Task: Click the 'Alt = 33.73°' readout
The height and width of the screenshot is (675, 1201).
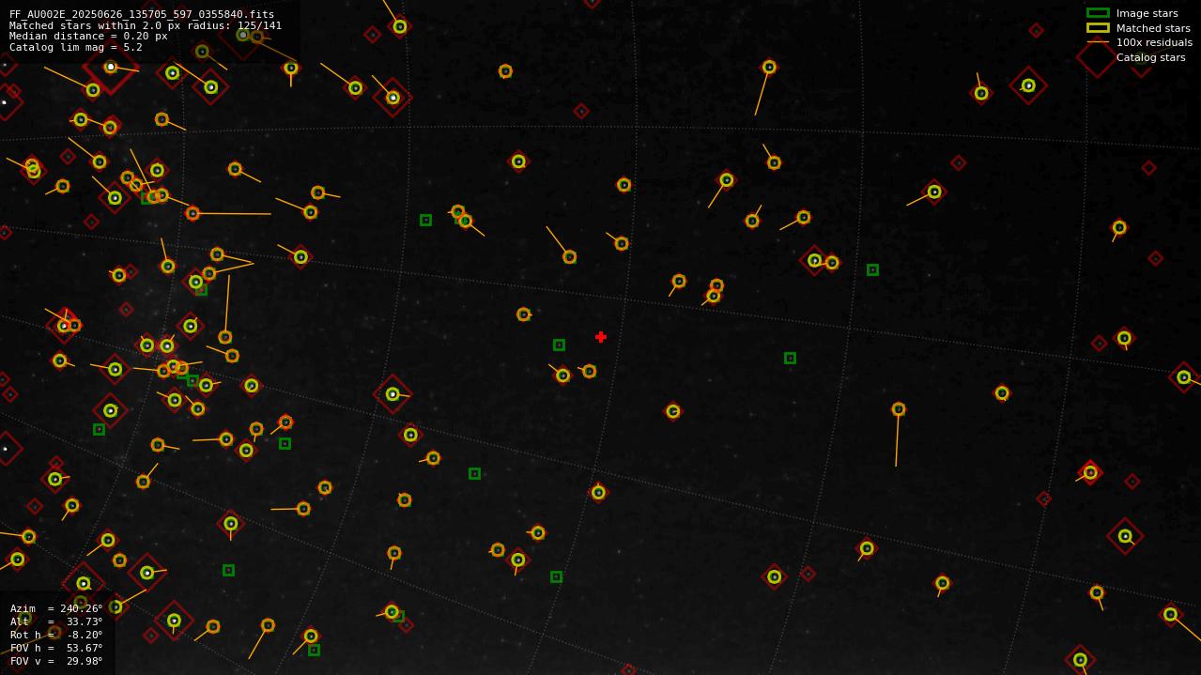Action: click(56, 621)
